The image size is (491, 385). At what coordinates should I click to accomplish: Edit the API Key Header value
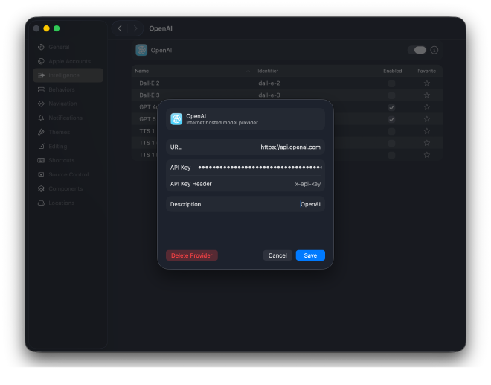pyautogui.click(x=307, y=184)
